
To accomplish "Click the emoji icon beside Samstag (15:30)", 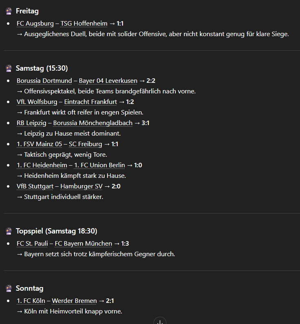I will [x=9, y=68].
